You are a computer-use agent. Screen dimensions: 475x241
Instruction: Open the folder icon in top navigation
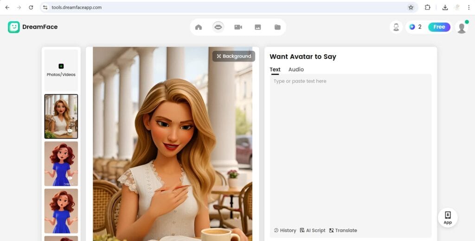pos(277,27)
